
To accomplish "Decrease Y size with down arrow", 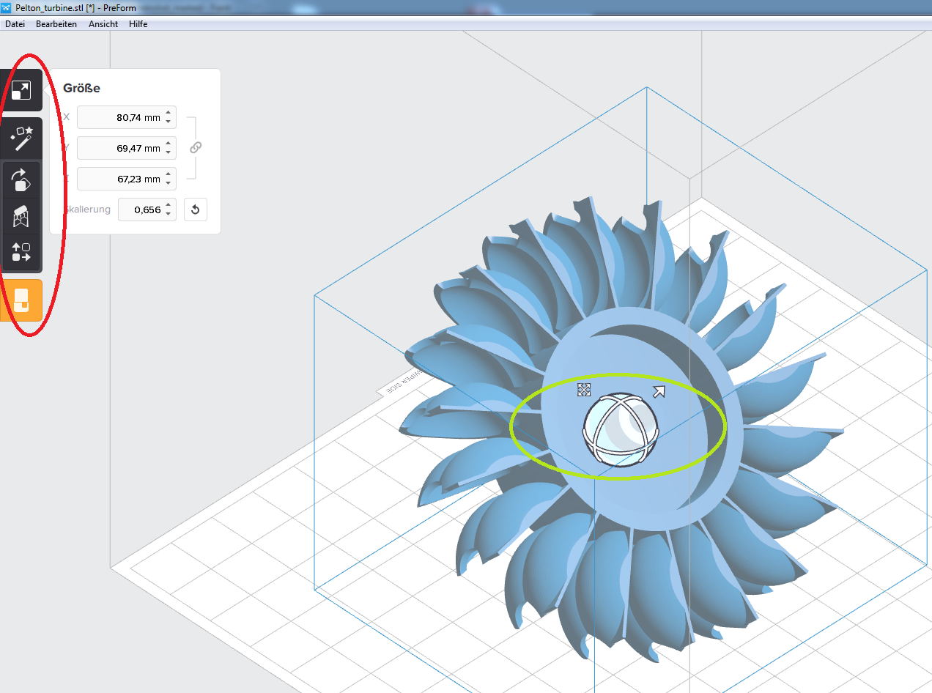I will coord(169,152).
